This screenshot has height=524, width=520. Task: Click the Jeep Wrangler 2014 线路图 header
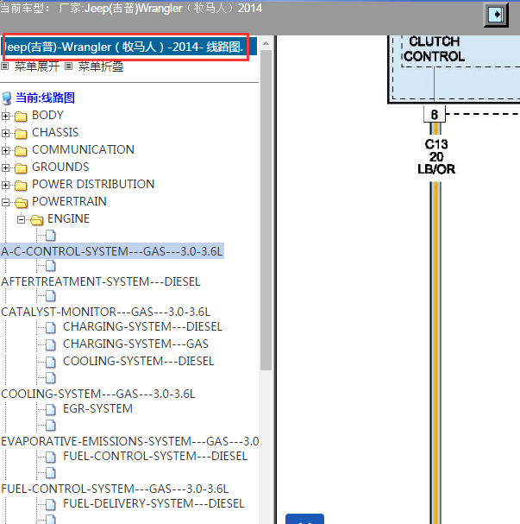(128, 47)
